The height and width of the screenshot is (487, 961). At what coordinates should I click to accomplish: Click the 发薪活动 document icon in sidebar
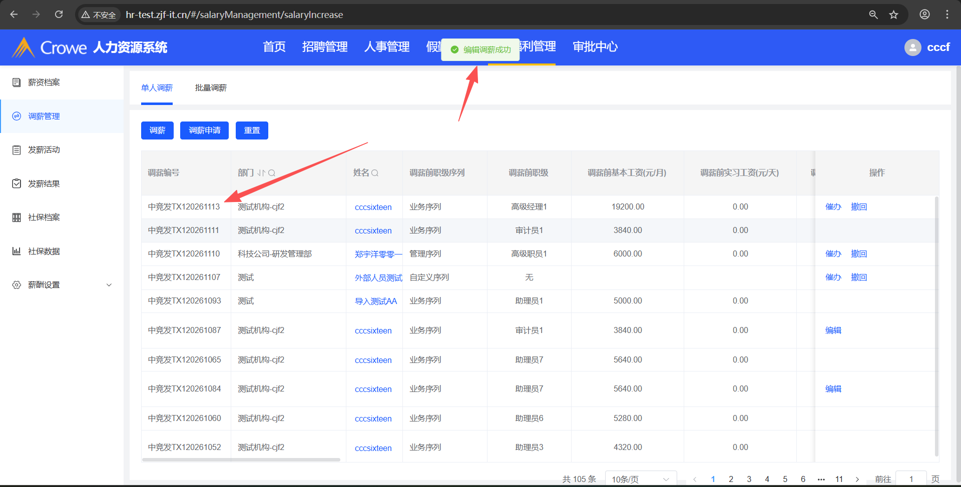17,150
